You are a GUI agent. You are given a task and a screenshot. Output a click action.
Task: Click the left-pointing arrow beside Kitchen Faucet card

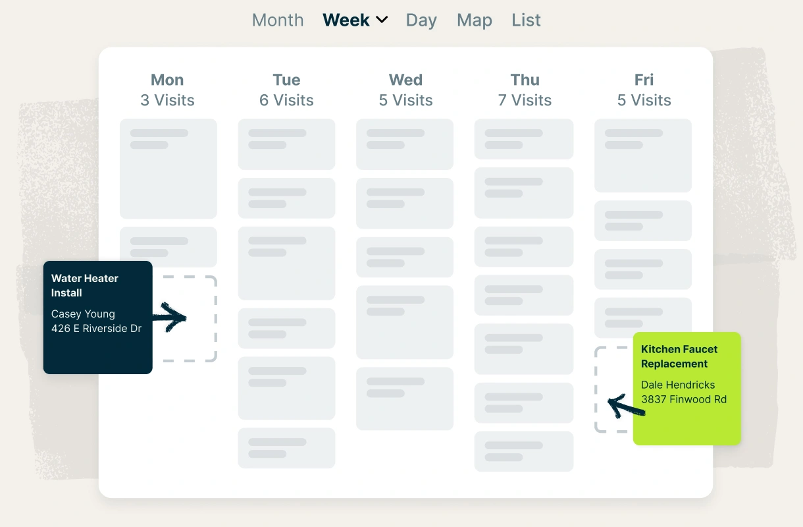pyautogui.click(x=624, y=405)
